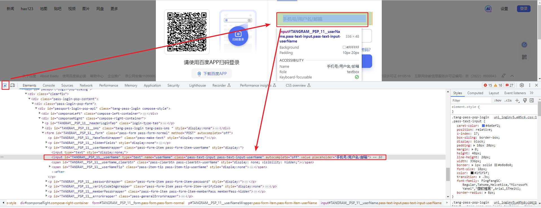Click the color #1f1f1f swatch
Viewport: 541px width, 208px height.
(x=472, y=173)
